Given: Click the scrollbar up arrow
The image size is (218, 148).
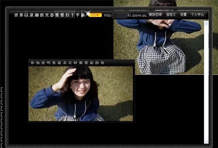Looking at the screenshot, I should click(206, 23).
